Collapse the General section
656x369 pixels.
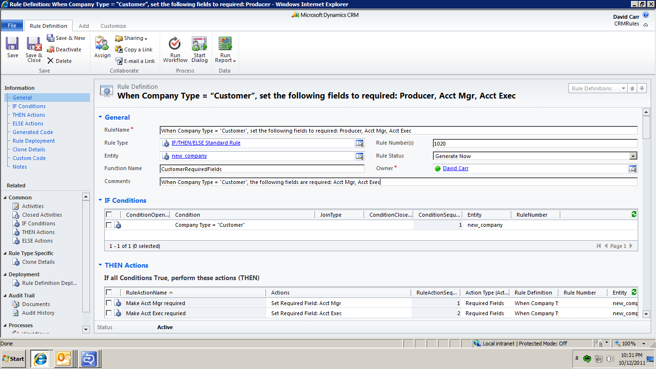101,117
